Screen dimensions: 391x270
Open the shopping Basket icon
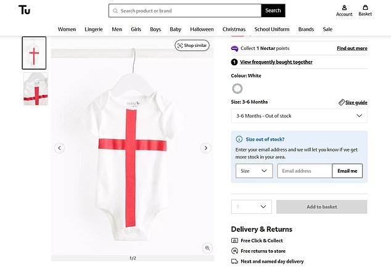365,7
